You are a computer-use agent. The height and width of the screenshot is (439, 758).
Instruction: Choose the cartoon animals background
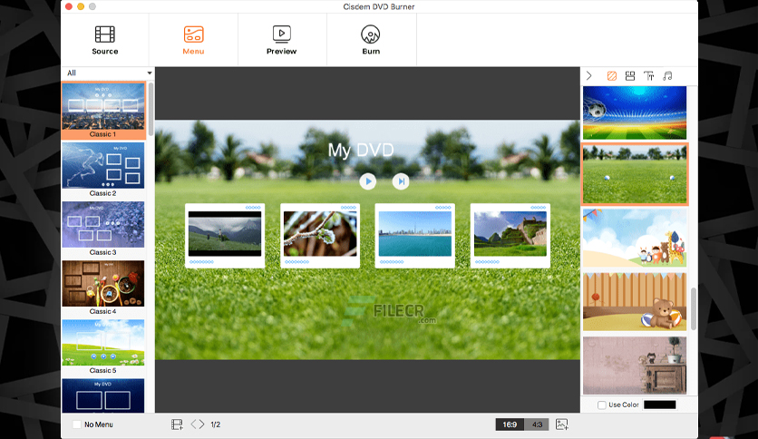pyautogui.click(x=635, y=238)
